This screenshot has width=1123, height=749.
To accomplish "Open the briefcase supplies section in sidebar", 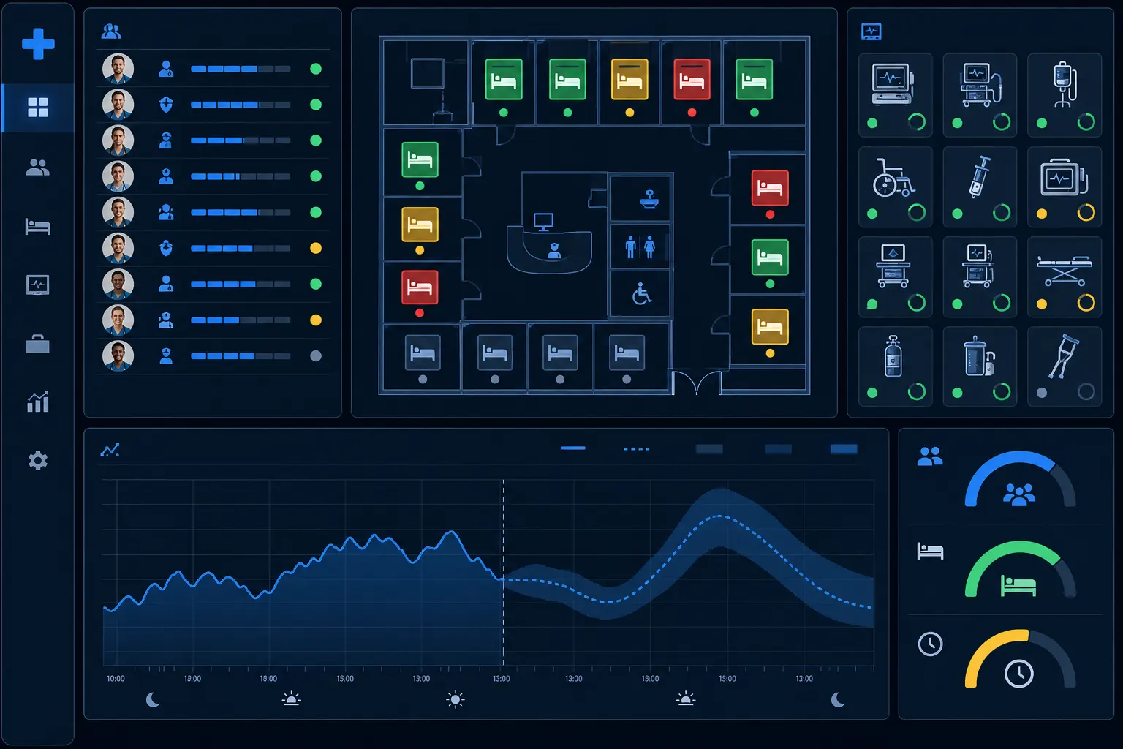I will [x=38, y=343].
